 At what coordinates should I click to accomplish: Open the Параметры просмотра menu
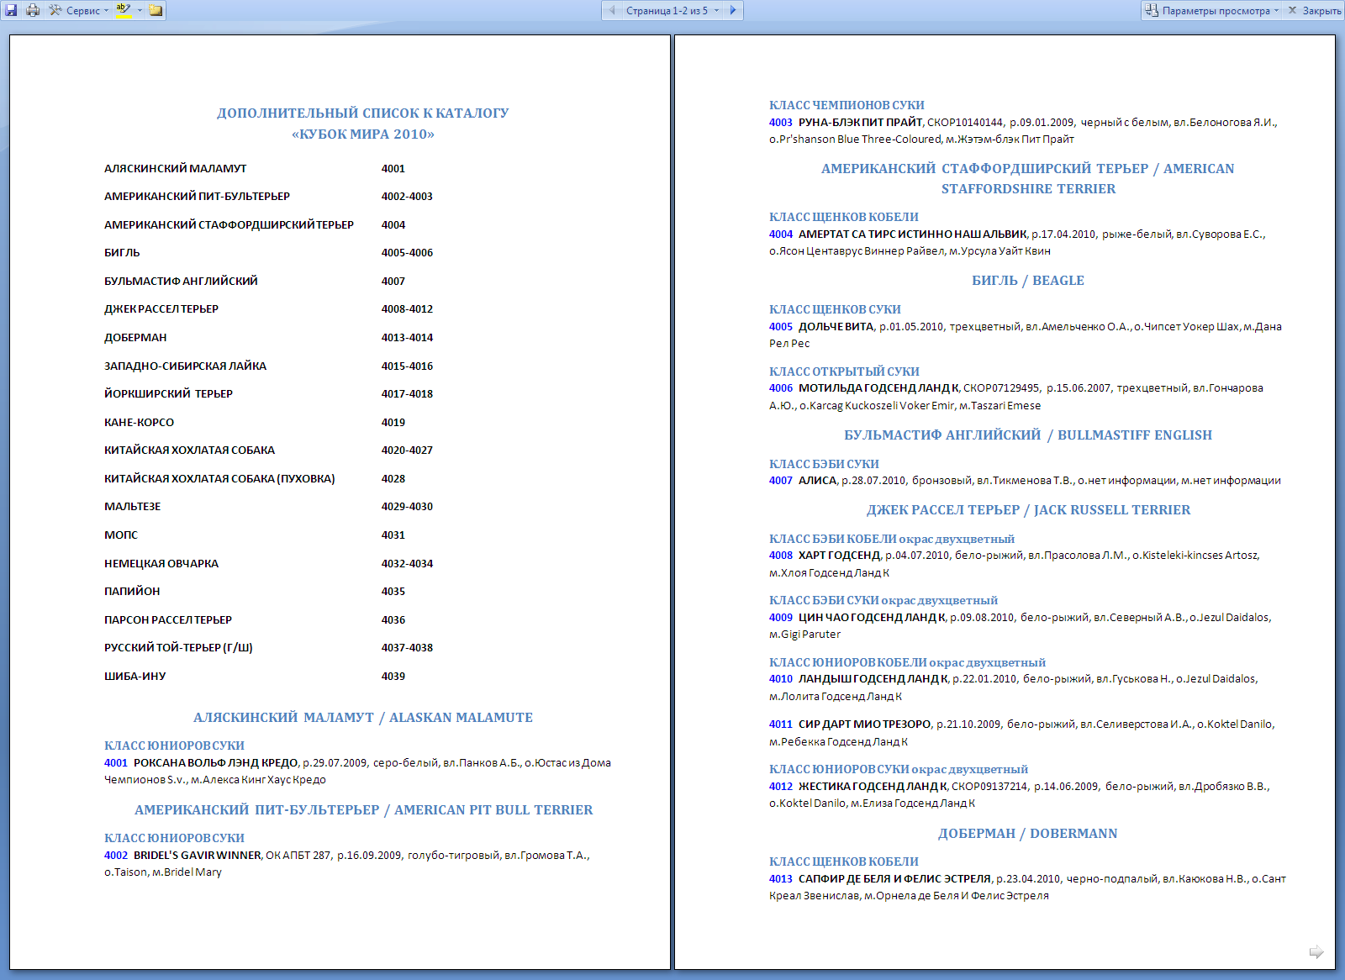[1212, 11]
